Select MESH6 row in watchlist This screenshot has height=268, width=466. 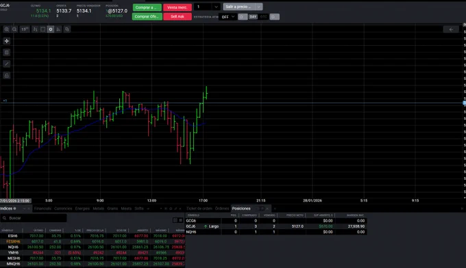click(93, 258)
